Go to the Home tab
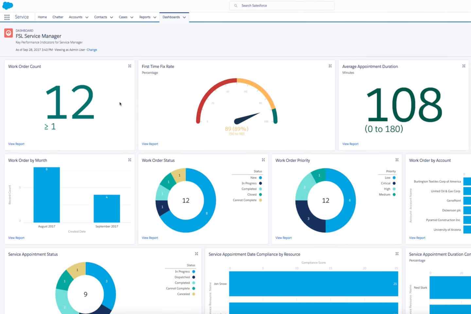This screenshot has height=314, width=471. (x=42, y=17)
